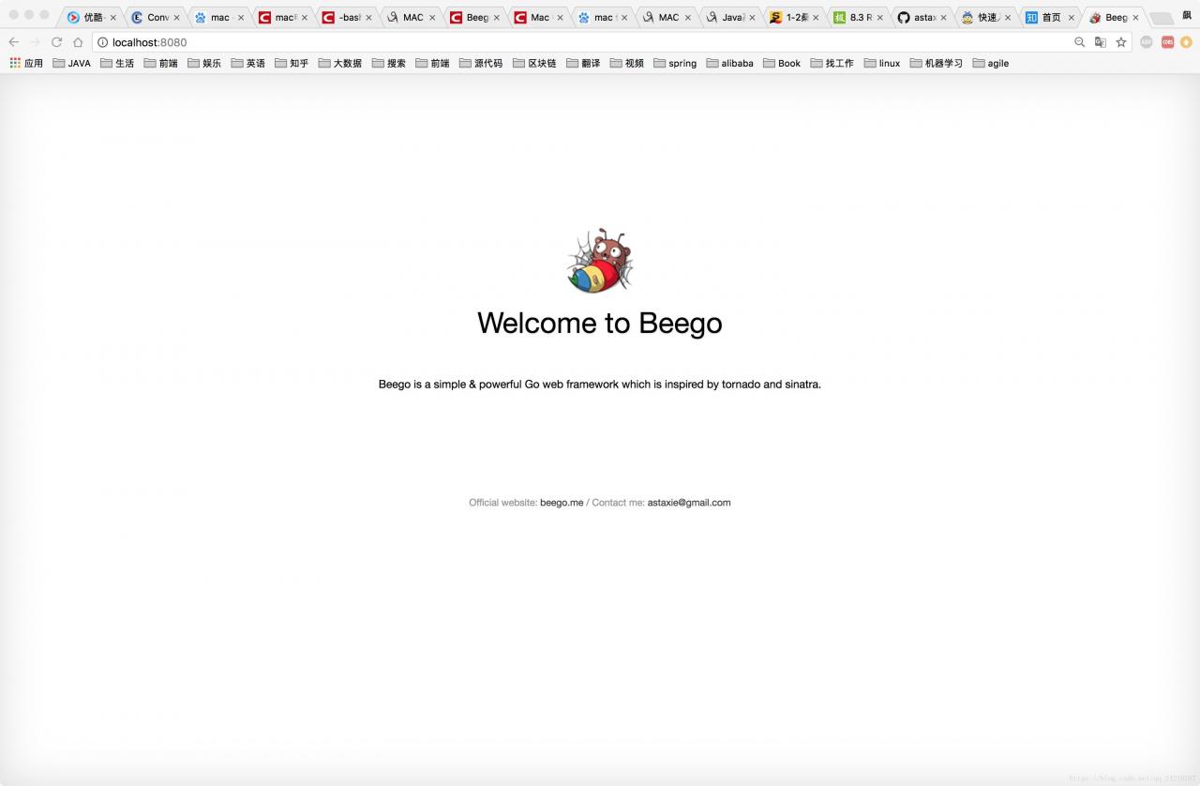Open the 源代码 bookmarks folder
This screenshot has height=786, width=1200.
tap(481, 63)
